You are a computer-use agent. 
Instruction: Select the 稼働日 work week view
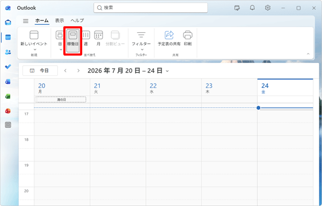click(73, 41)
